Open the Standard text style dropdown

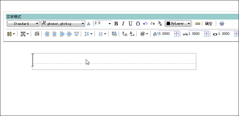point(23,24)
